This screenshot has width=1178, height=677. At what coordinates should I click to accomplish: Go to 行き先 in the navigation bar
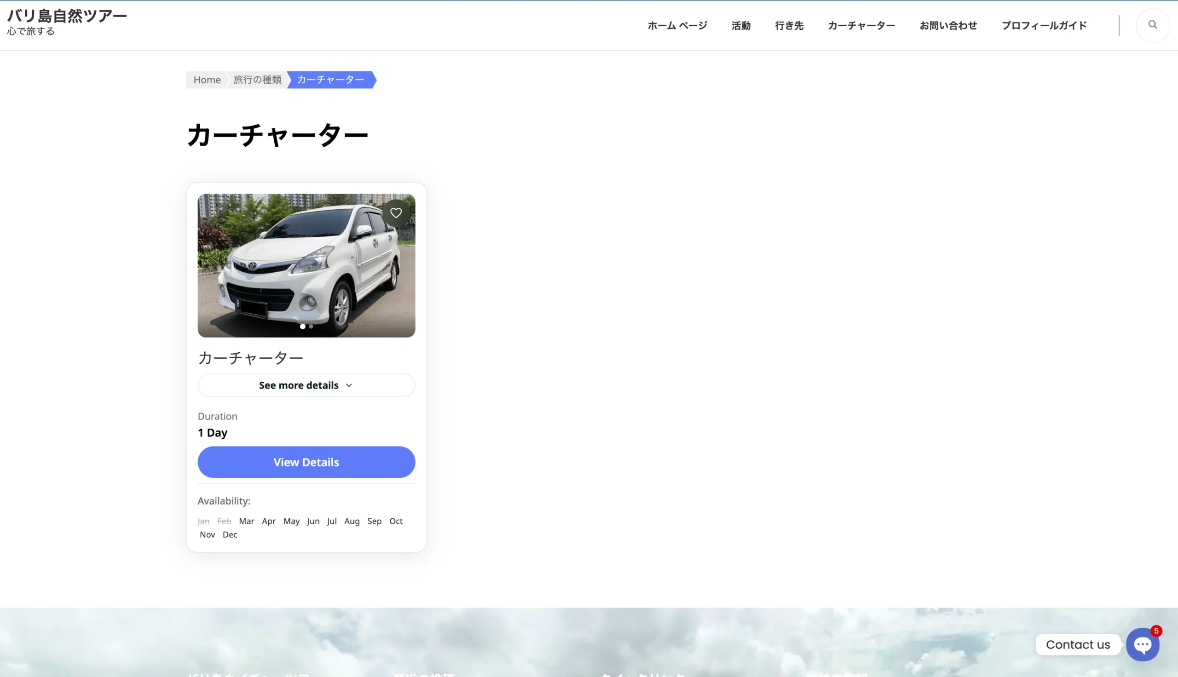789,26
